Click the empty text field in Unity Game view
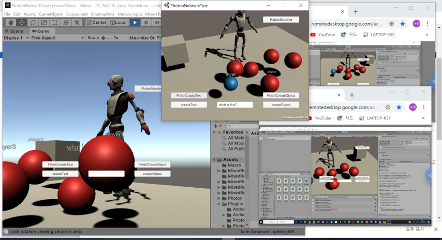 click(x=106, y=174)
